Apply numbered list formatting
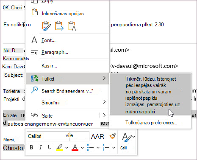Image resolution: width=197 pixels, height=160 pixels. [x=106, y=148]
